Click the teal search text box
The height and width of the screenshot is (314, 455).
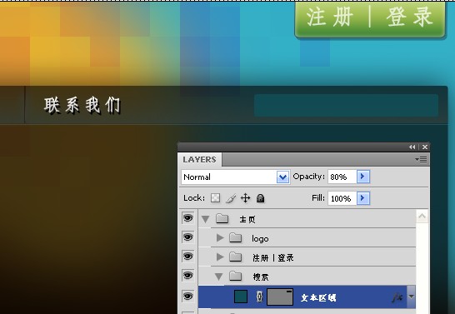pyautogui.click(x=346, y=105)
